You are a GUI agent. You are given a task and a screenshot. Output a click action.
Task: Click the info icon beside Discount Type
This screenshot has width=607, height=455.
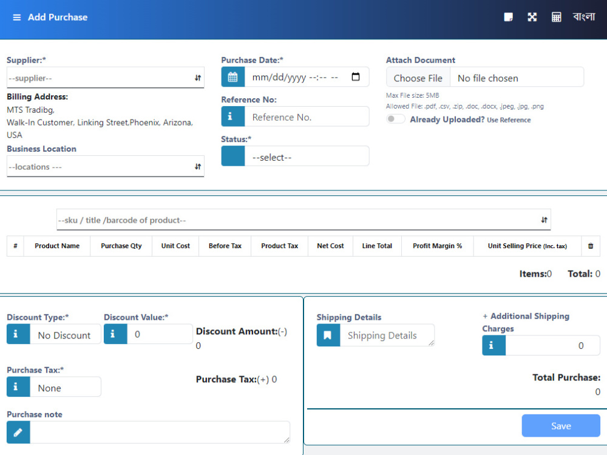pos(18,334)
